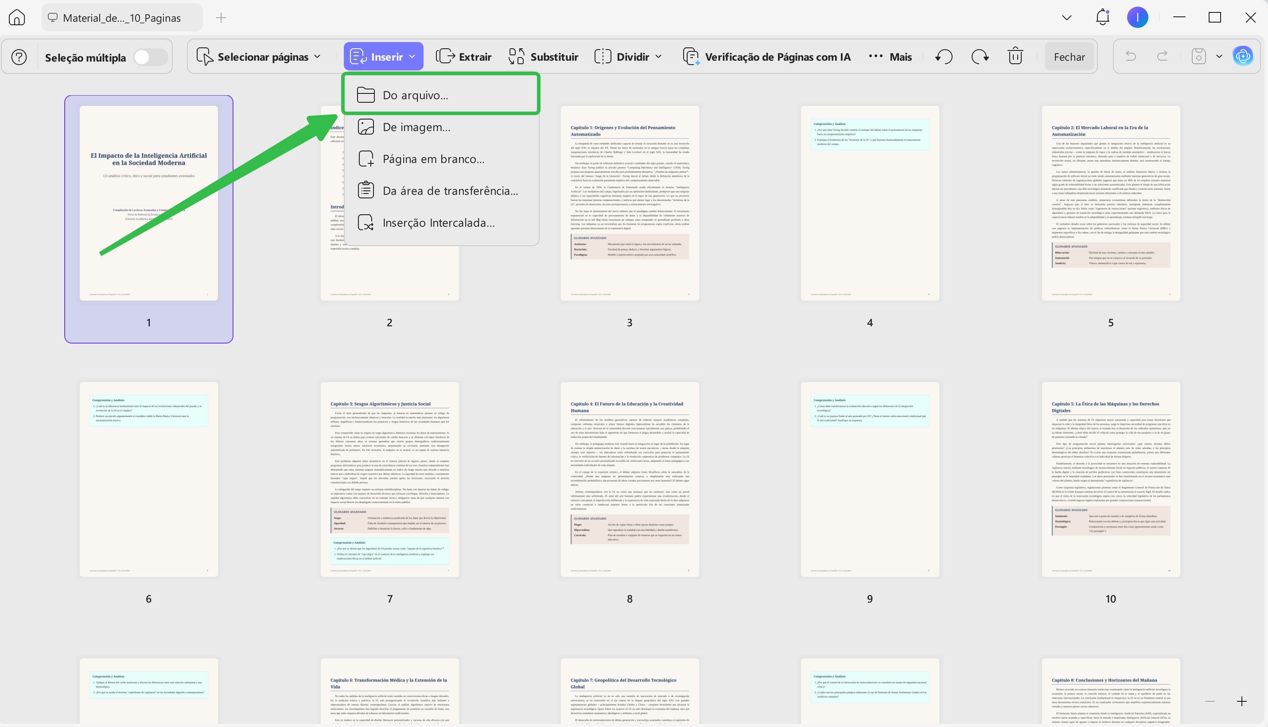Screen dimensions: 1268x727
Task: Select the Capítulo 6 page thumbnail
Action: [389, 691]
